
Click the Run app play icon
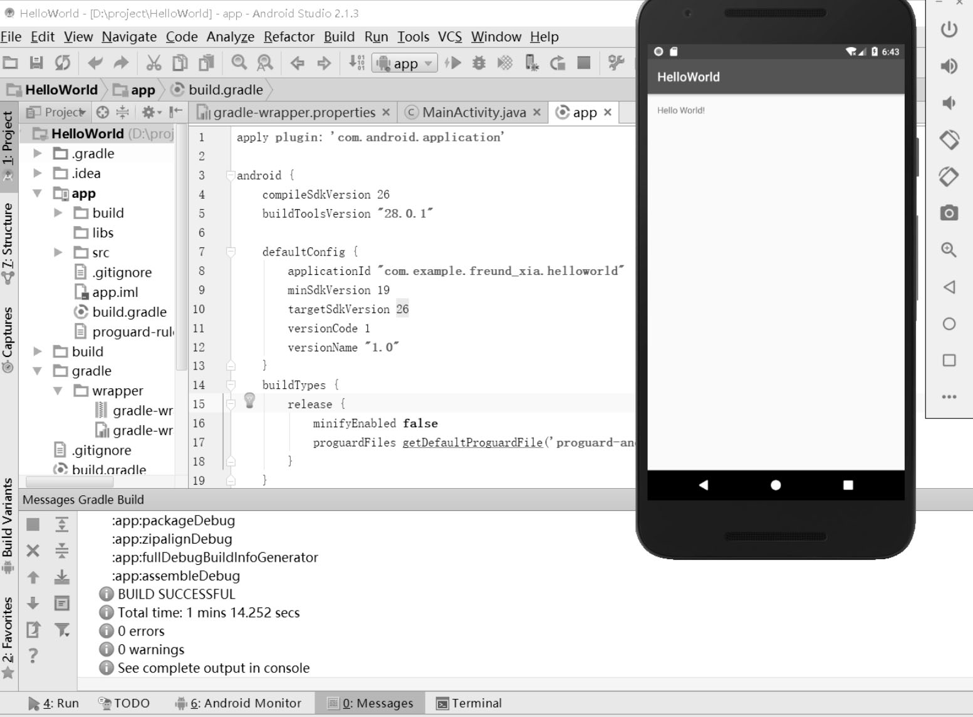pos(453,63)
